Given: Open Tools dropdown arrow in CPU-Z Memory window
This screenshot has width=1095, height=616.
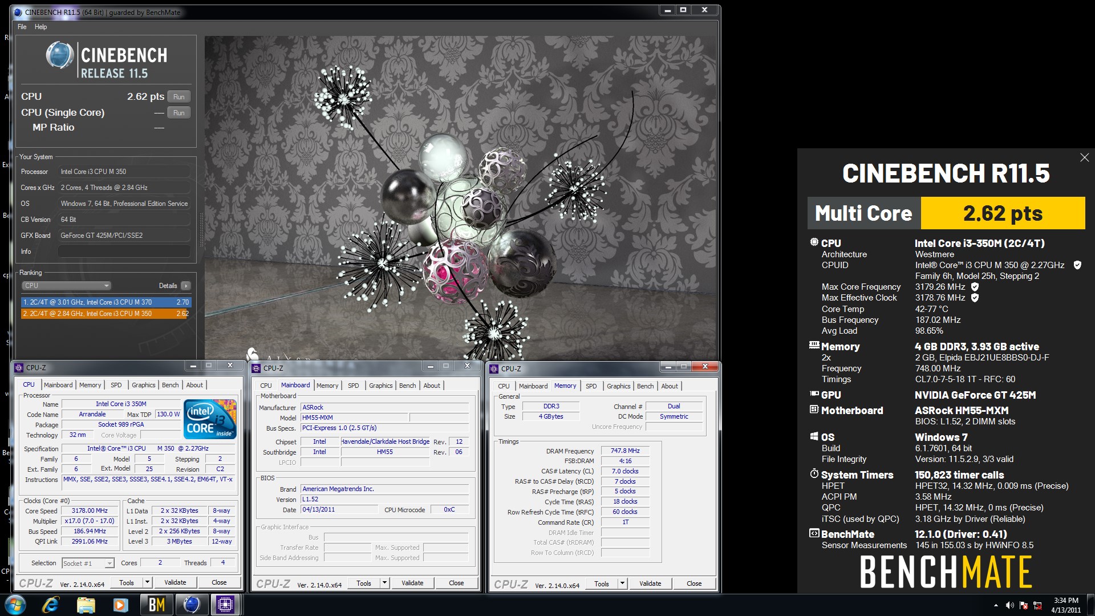Looking at the screenshot, I should [x=622, y=583].
